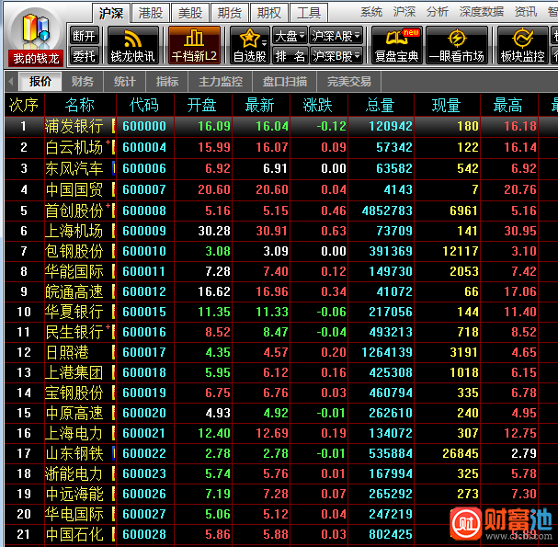558x547 pixels.
Task: Click stock code 600018
Action: tap(144, 372)
